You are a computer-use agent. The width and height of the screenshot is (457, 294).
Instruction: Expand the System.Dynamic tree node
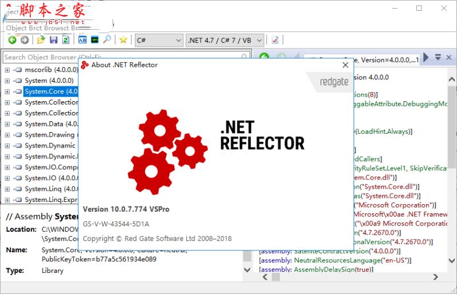tap(7, 146)
